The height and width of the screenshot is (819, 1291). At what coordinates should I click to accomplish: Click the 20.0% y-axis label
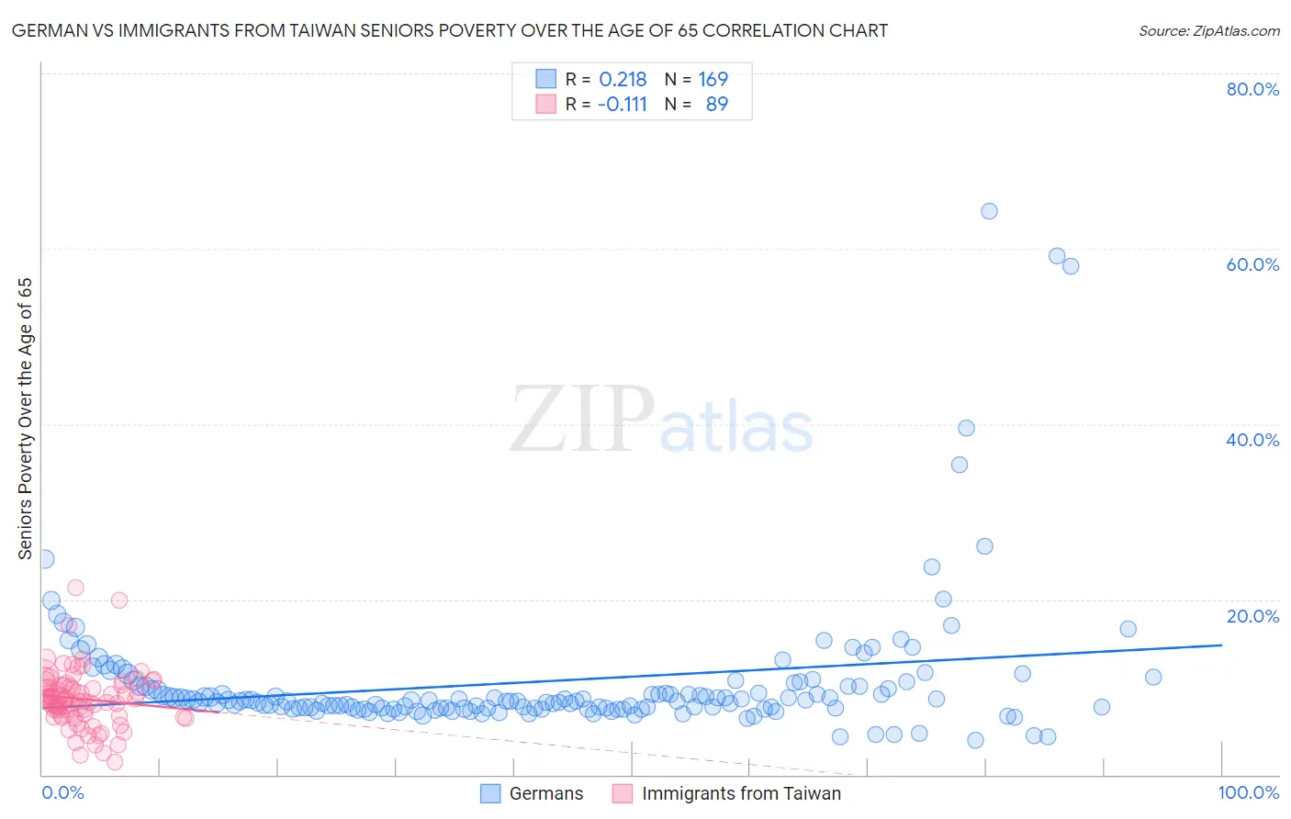pyautogui.click(x=1252, y=616)
